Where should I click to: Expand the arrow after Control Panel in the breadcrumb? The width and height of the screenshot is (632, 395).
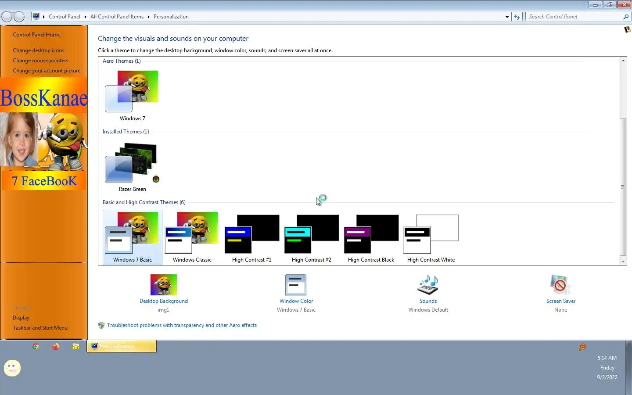click(85, 17)
